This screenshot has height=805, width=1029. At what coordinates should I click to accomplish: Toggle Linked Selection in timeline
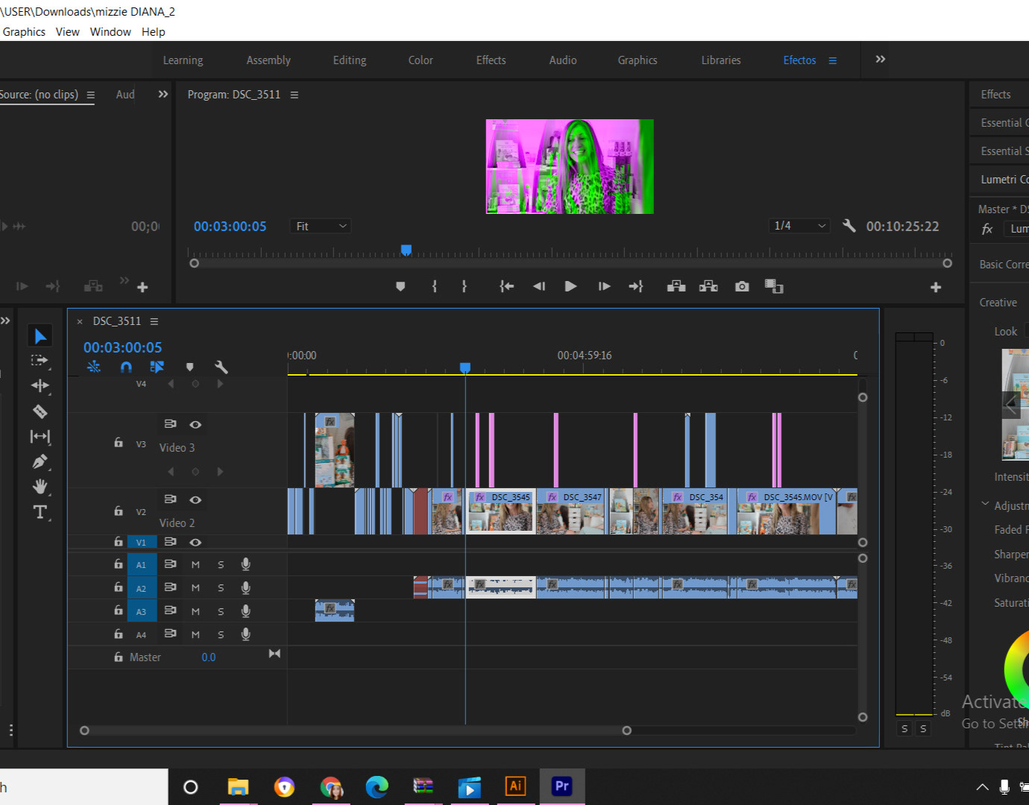pyautogui.click(x=157, y=367)
